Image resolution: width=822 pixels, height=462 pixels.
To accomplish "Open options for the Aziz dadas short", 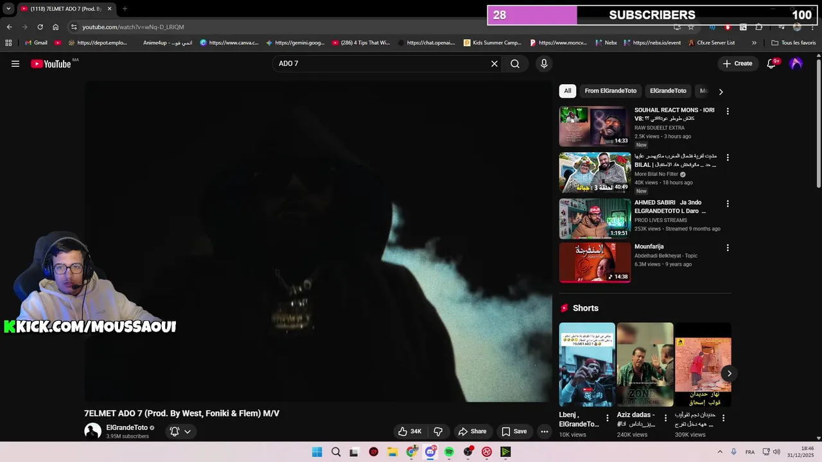I will (665, 418).
